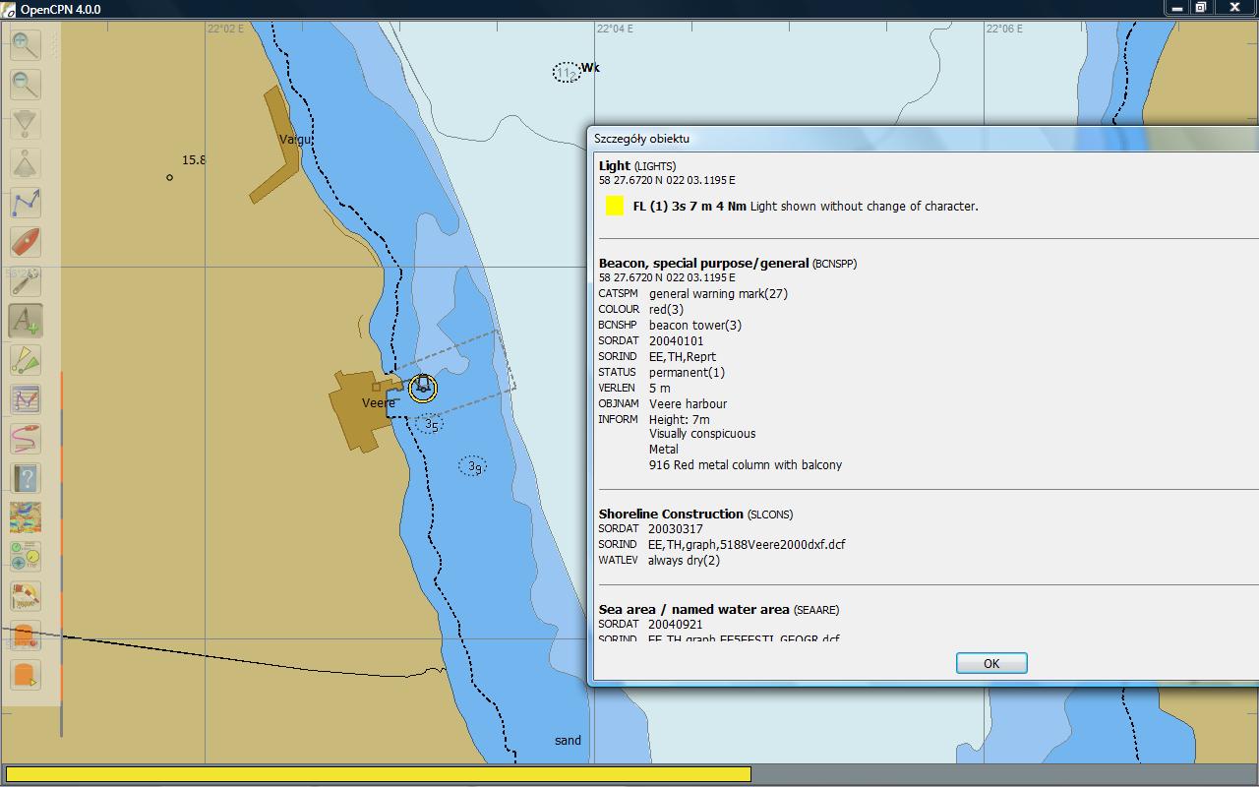This screenshot has height=787, width=1259.
Task: Select 'Sea area / named water area' heading
Action: [694, 609]
